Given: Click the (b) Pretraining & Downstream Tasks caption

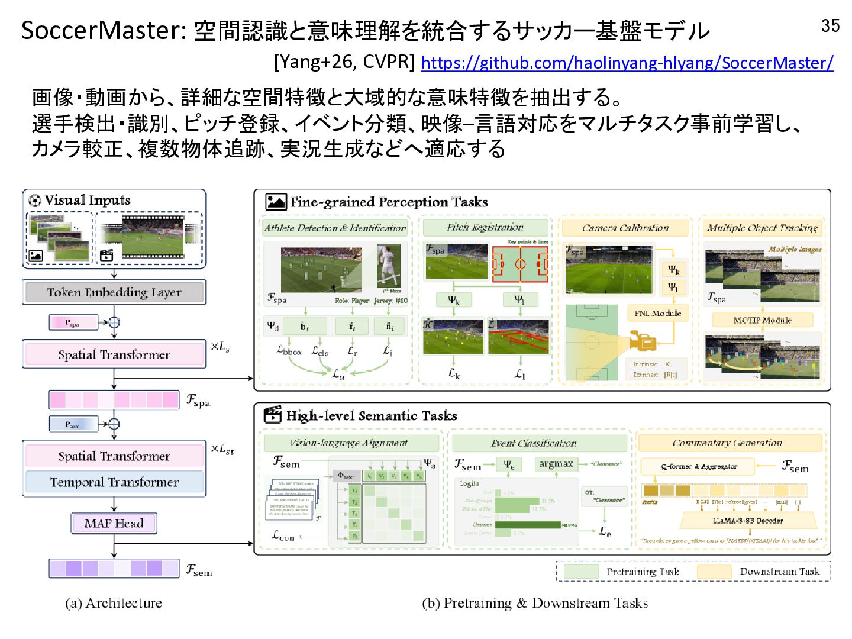Looking at the screenshot, I should [x=535, y=603].
